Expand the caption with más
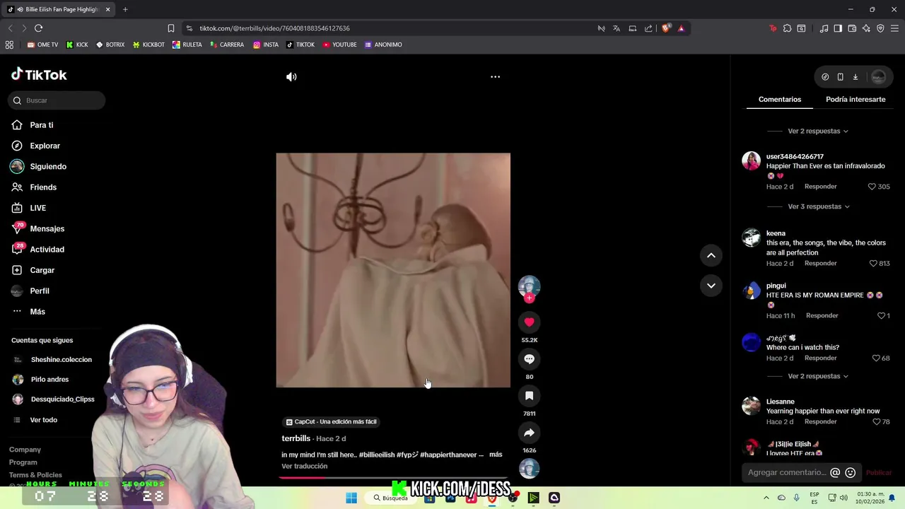Viewport: 905px width, 509px height. [496, 455]
